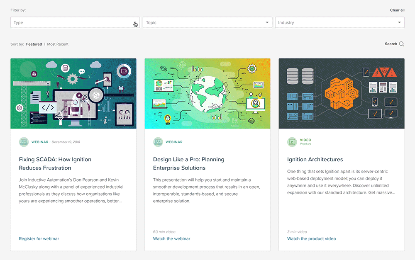Open the Design Like a Pro thumbnail
Image resolution: width=415 pixels, height=260 pixels.
click(207, 94)
